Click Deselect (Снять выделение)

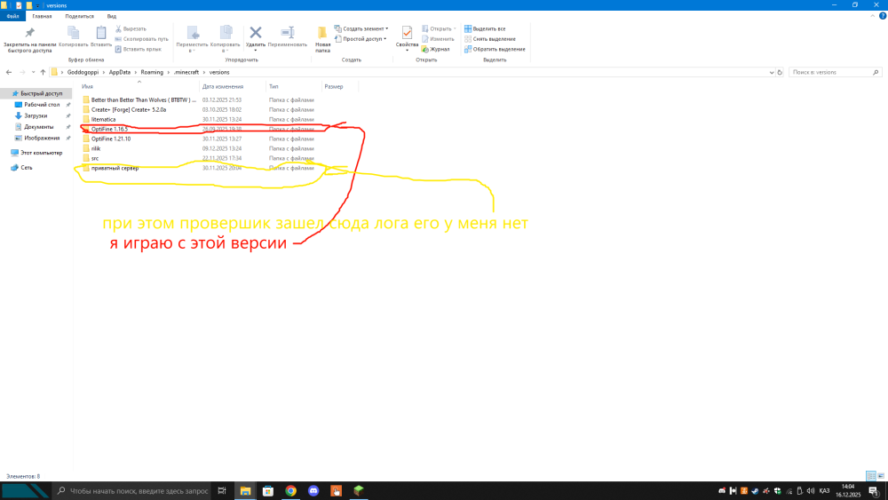tap(490, 38)
